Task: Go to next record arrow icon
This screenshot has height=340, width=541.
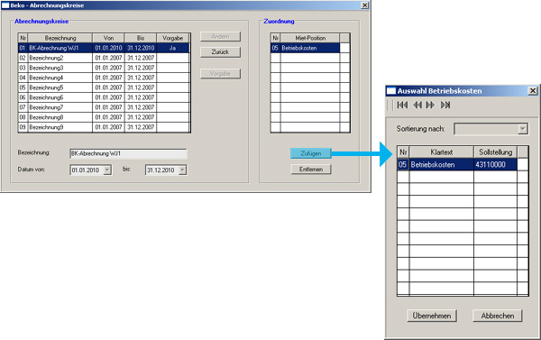Action: click(x=430, y=105)
